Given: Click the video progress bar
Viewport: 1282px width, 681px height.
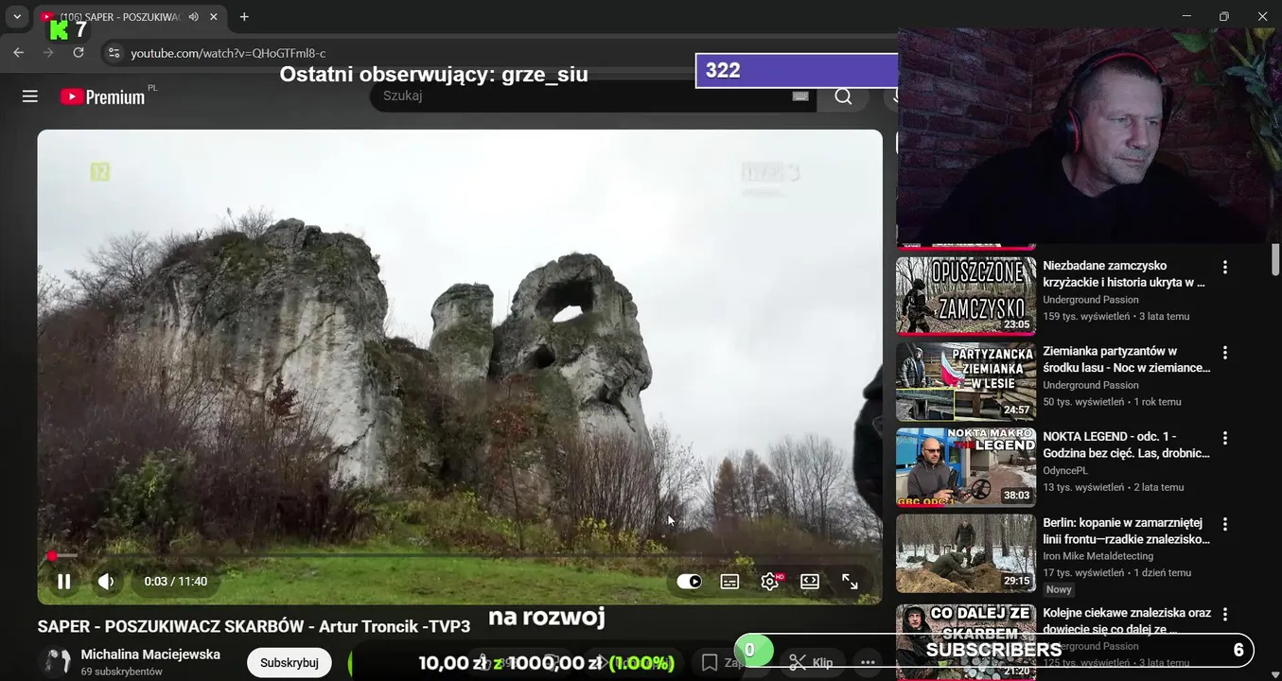Looking at the screenshot, I should click(460, 555).
